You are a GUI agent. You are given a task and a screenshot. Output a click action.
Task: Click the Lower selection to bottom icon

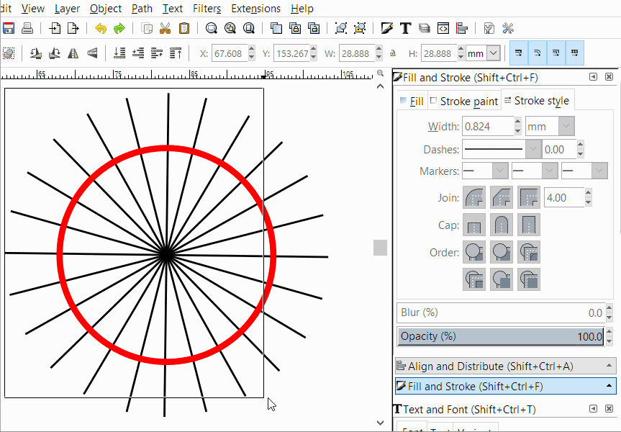coord(119,53)
